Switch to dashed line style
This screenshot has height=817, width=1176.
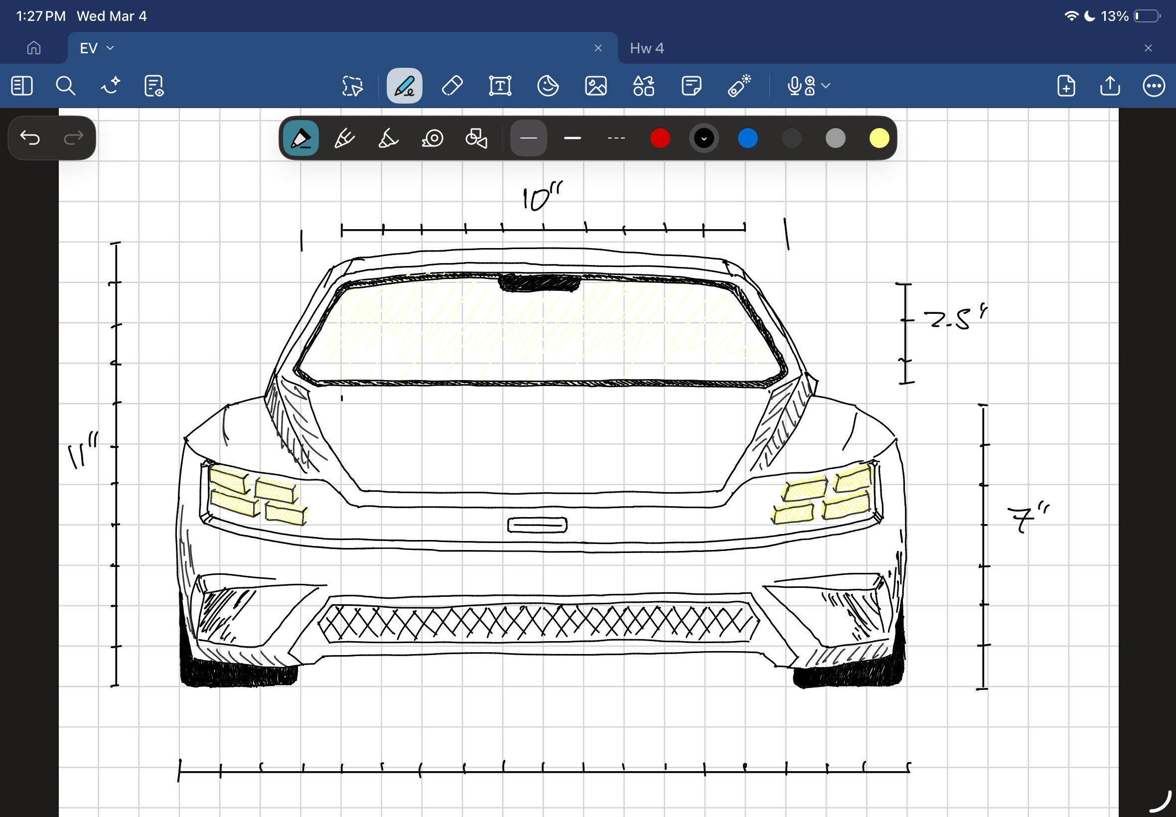[615, 138]
